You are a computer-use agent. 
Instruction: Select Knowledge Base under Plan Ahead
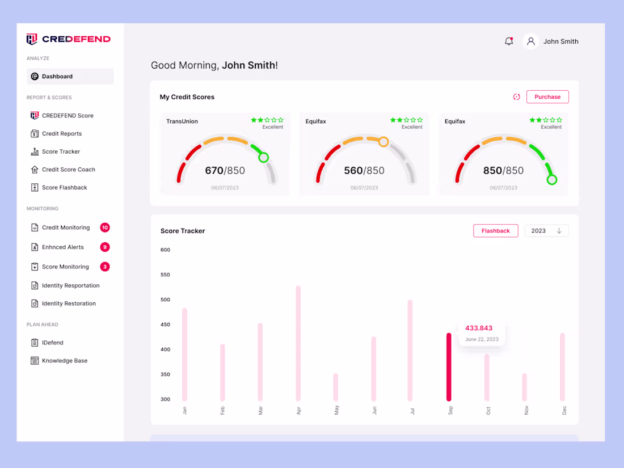pos(64,360)
